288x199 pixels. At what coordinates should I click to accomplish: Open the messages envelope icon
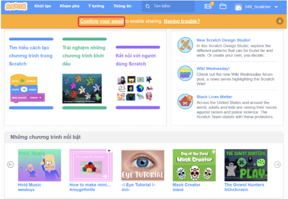[208, 6]
